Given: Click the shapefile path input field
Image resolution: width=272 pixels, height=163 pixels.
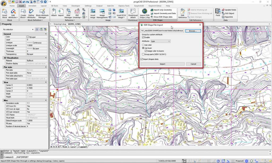Looking at the screenshot, I should click(162, 31).
